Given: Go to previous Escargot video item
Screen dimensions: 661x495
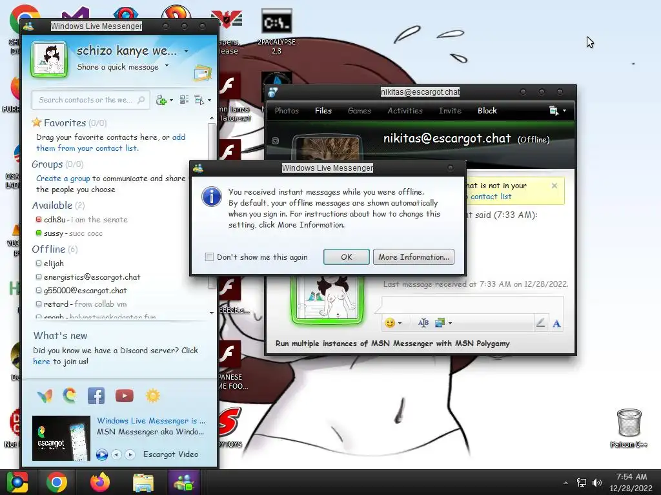Looking at the screenshot, I should pos(117,454).
